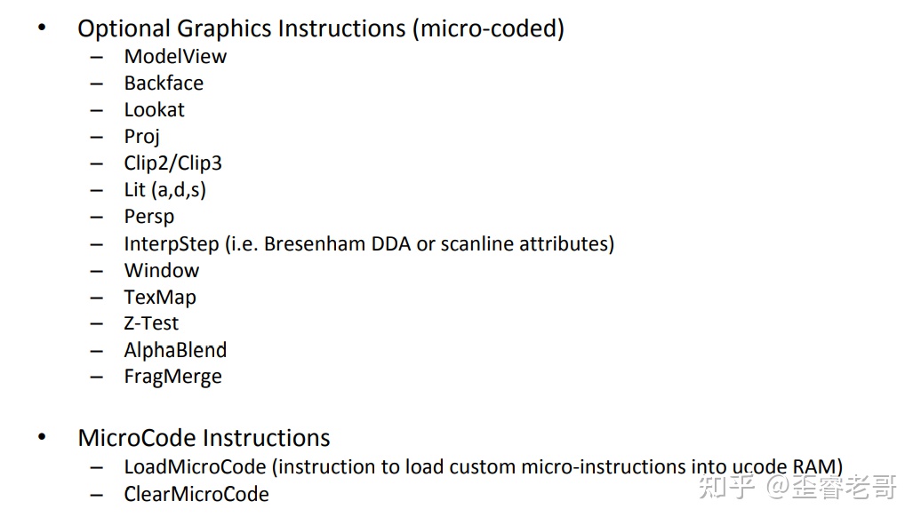Open the @歪睿老哥 author watermark
The width and height of the screenshot is (921, 525).
click(832, 487)
